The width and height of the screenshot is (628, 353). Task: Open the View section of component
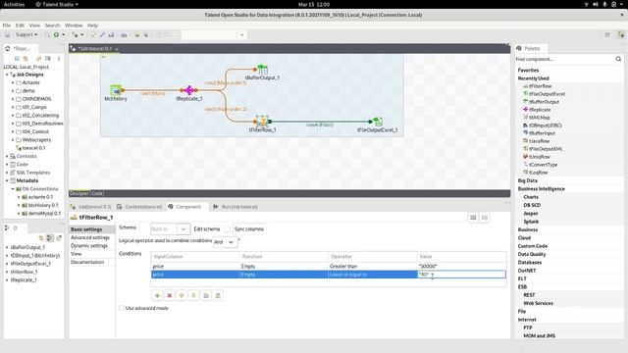pyautogui.click(x=77, y=254)
